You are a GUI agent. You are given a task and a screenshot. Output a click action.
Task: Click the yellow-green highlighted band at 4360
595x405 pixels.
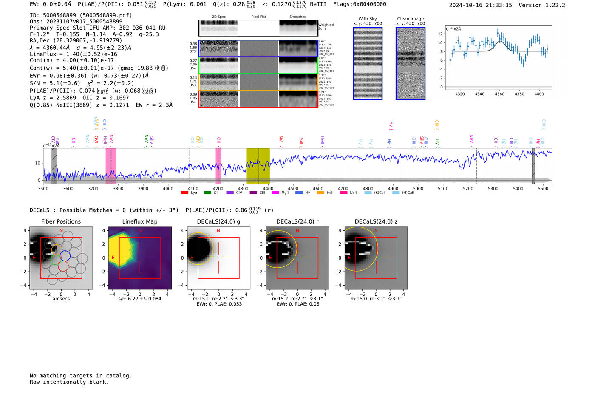pyautogui.click(x=258, y=166)
